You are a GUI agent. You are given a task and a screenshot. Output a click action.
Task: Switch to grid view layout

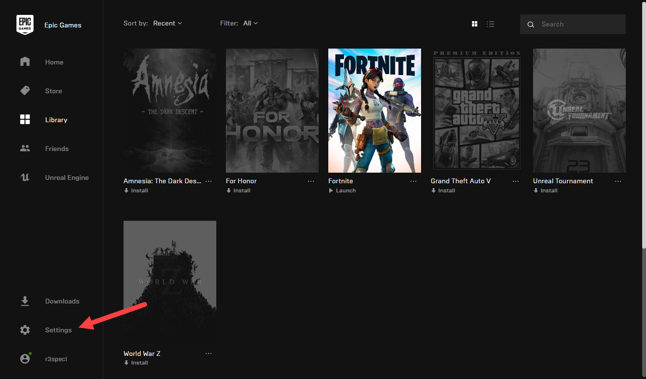click(x=474, y=24)
